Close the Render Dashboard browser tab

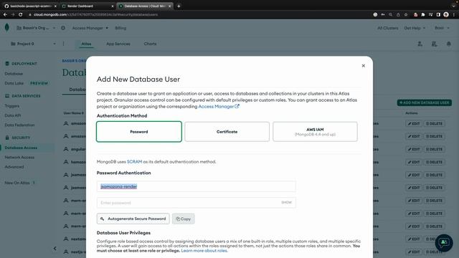pyautogui.click(x=113, y=6)
